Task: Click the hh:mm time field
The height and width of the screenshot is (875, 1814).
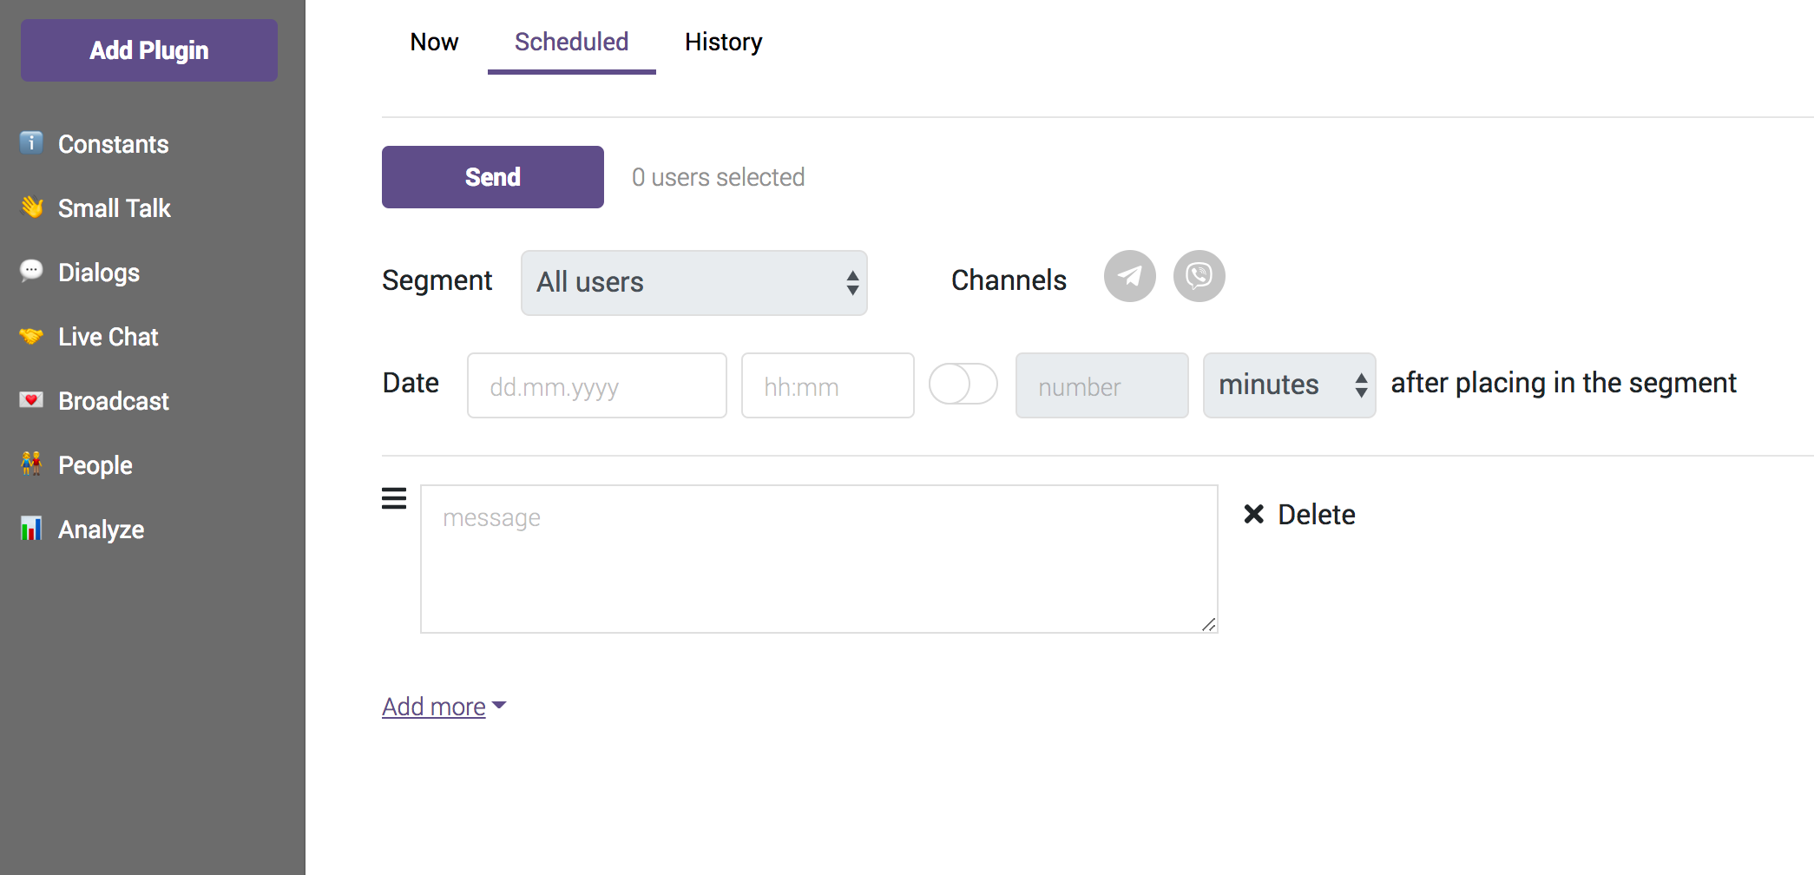Action: pyautogui.click(x=828, y=385)
